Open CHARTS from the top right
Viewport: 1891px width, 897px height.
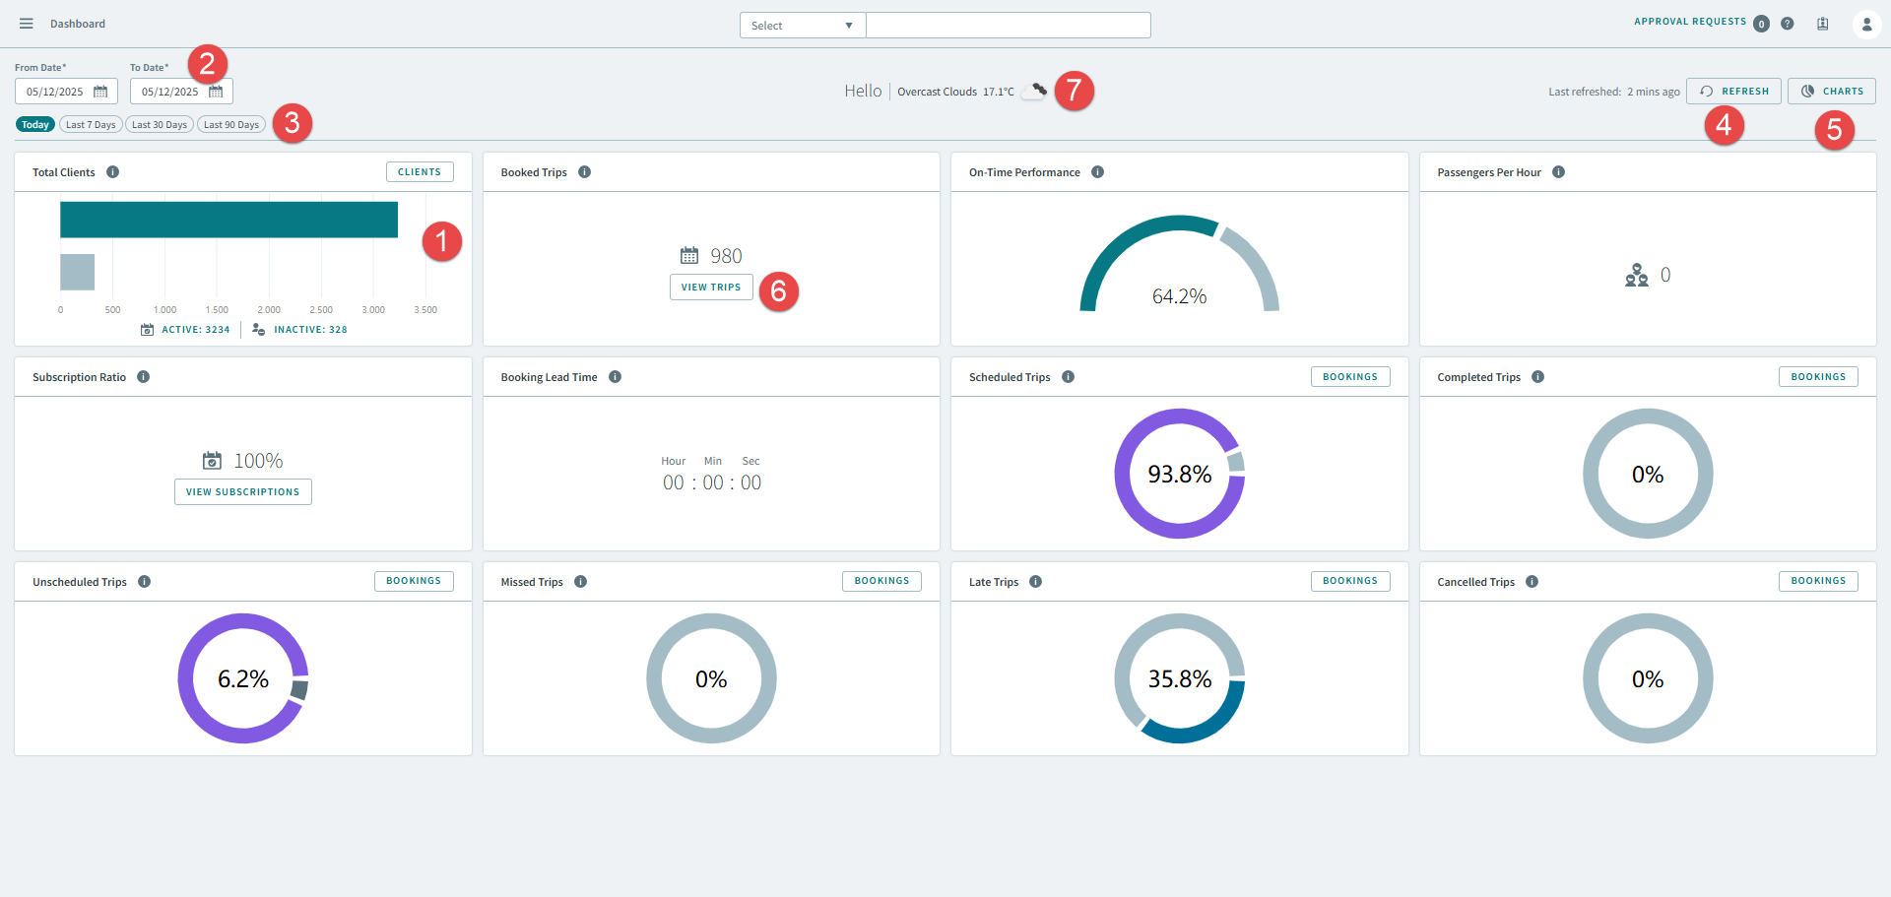(x=1832, y=91)
